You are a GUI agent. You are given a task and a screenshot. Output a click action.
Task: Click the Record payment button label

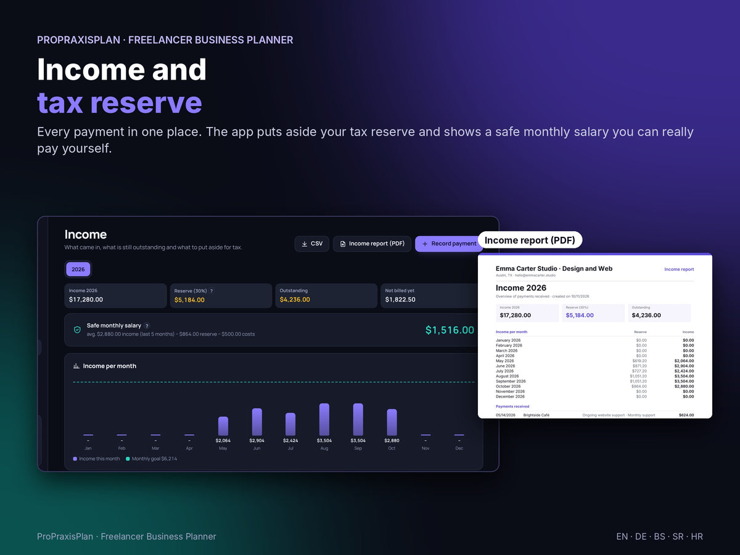454,244
